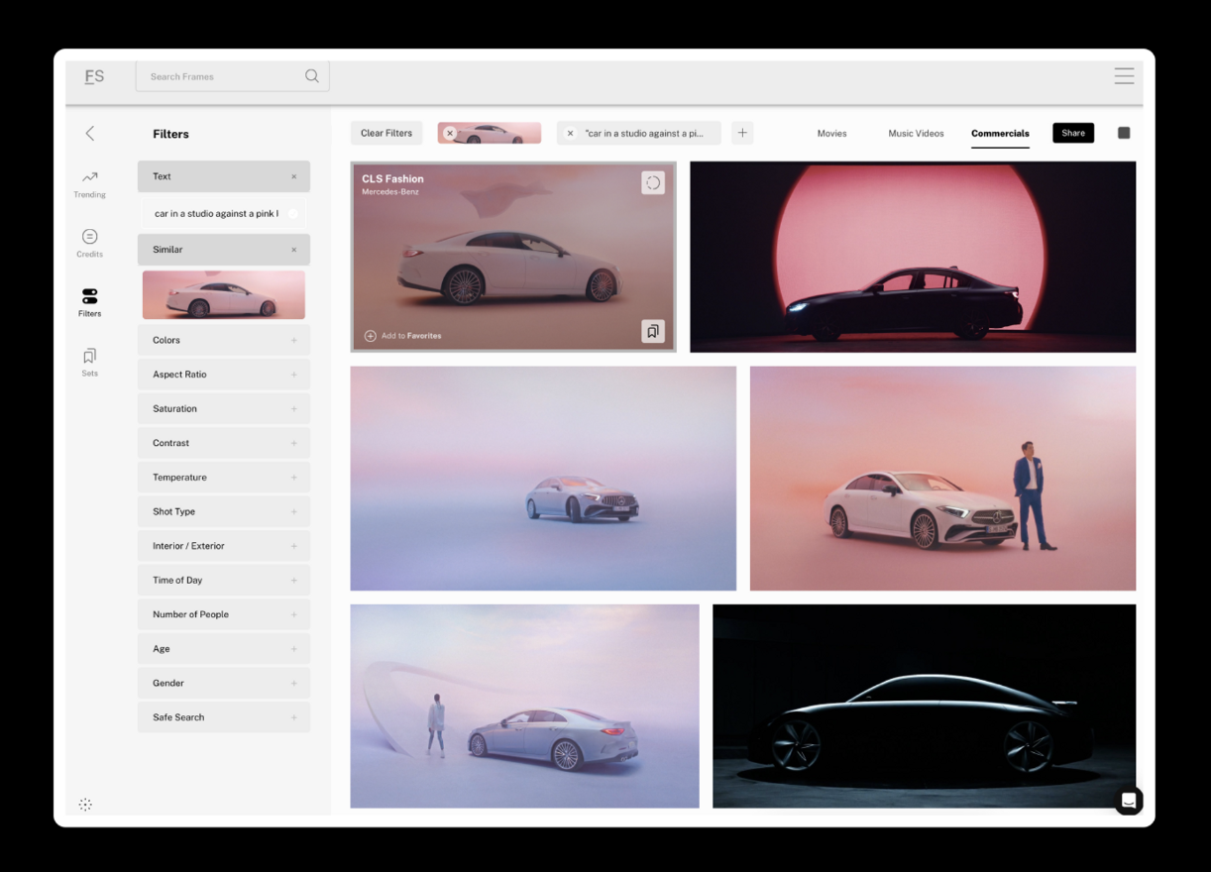Screen dimensions: 1211x872
Task: Switch to the Music Videos tab
Action: pos(916,133)
